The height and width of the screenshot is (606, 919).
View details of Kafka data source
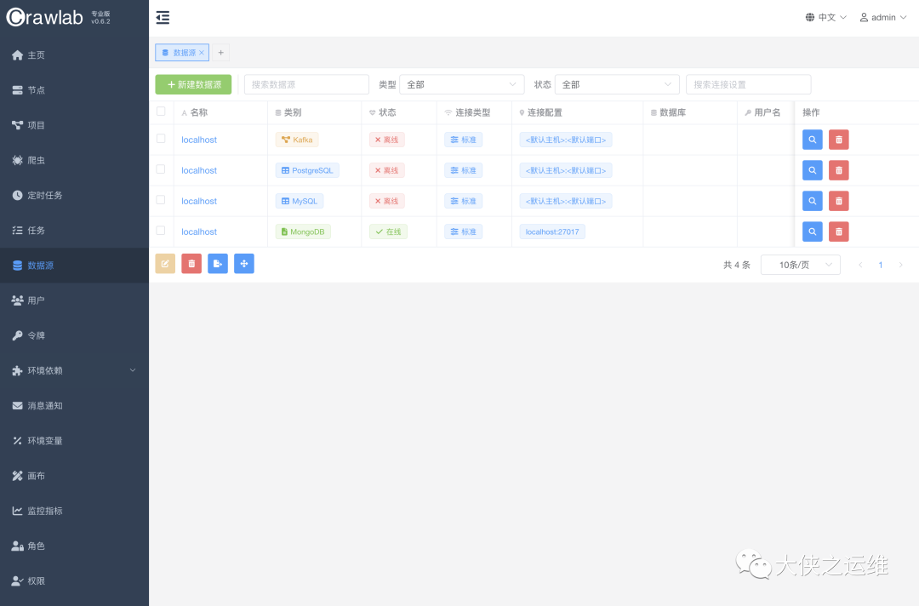point(813,140)
